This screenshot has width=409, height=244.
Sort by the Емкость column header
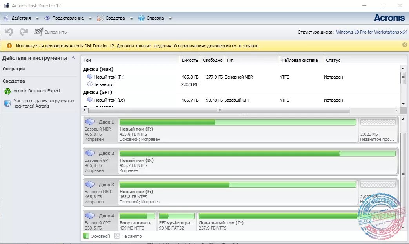click(x=189, y=60)
